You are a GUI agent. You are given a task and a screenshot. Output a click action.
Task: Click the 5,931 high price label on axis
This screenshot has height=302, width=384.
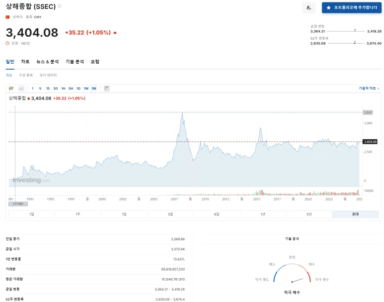[368, 112]
